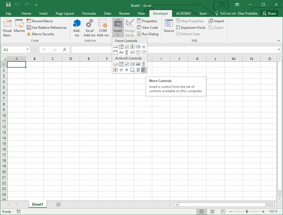The width and height of the screenshot is (283, 215).
Task: Open COM Add-ins dialog
Action: coord(103,28)
